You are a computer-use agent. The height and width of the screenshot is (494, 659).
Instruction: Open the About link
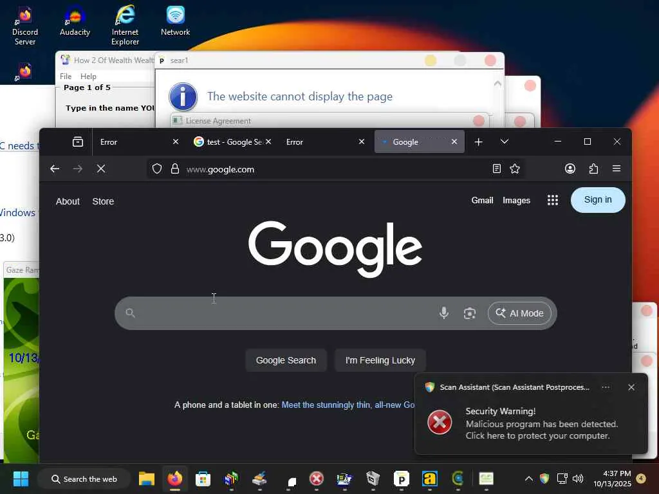tap(68, 201)
